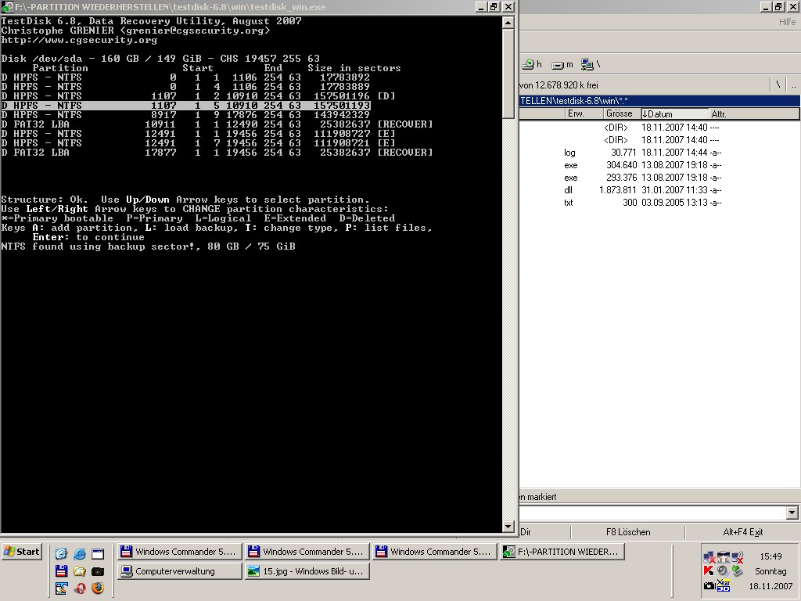Click the Windows Start button
801x601 pixels.
(21, 552)
